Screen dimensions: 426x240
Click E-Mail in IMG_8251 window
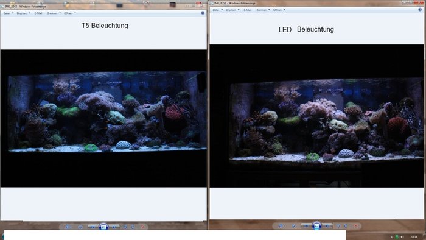coord(248,10)
